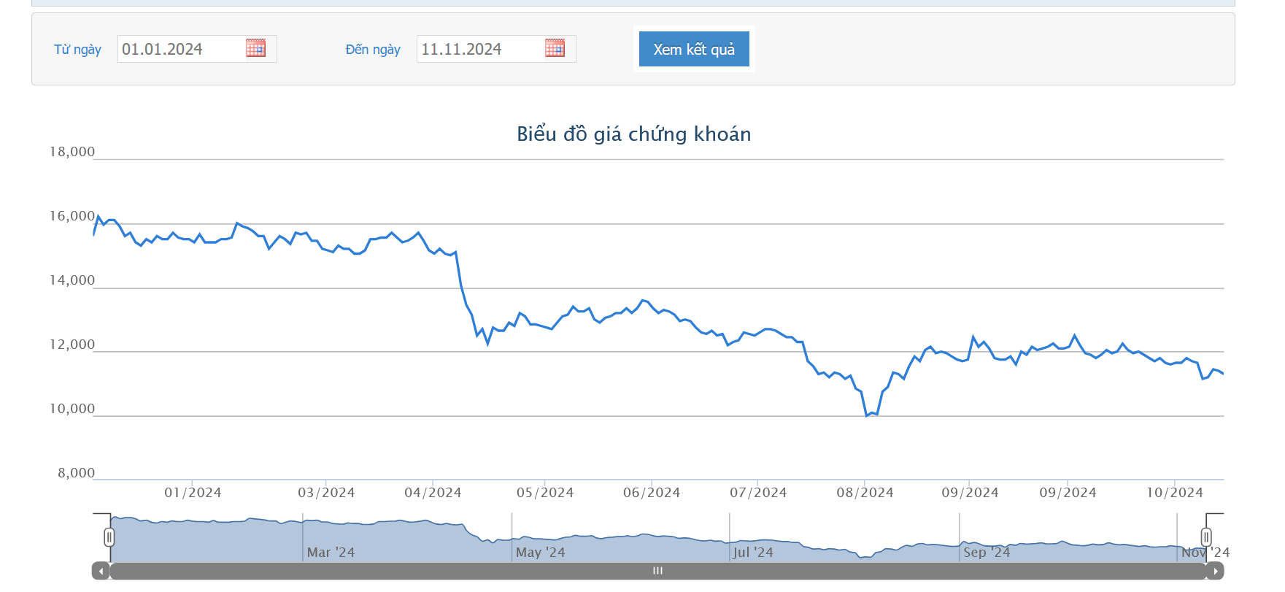Click the Sep '24 navigator label
Viewport: 1285px width, 592px height.
(x=987, y=553)
